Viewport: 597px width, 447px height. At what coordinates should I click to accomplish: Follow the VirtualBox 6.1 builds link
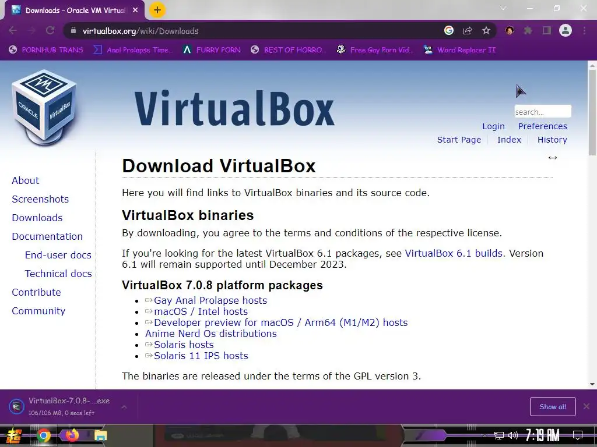point(454,253)
